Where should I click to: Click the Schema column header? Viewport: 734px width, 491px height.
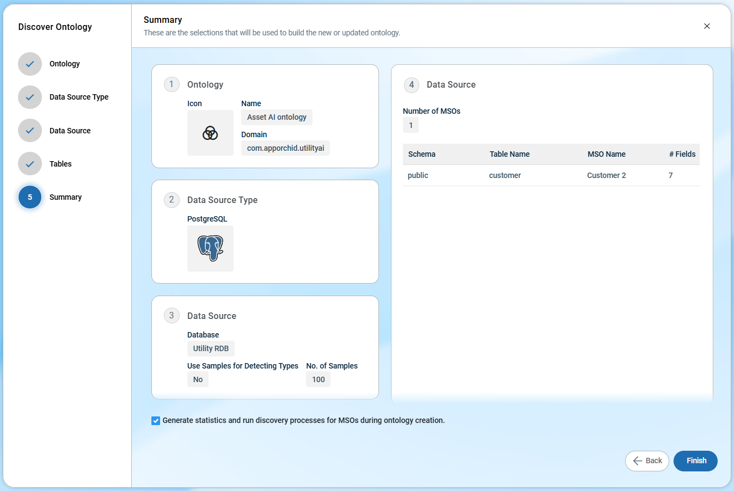(x=422, y=154)
